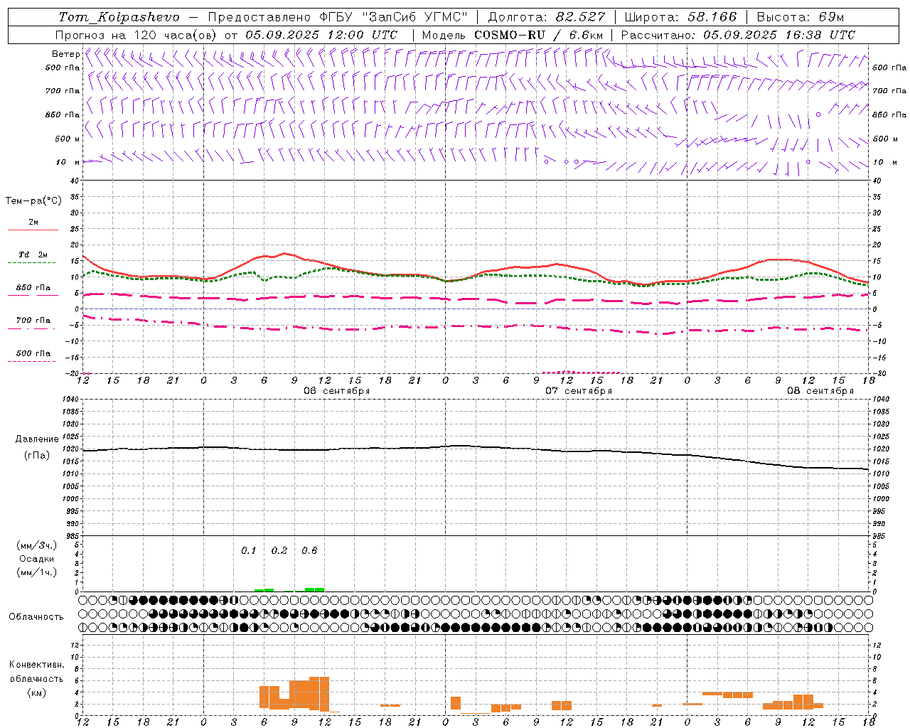Click the '2м' temperature legend entry

click(x=33, y=223)
